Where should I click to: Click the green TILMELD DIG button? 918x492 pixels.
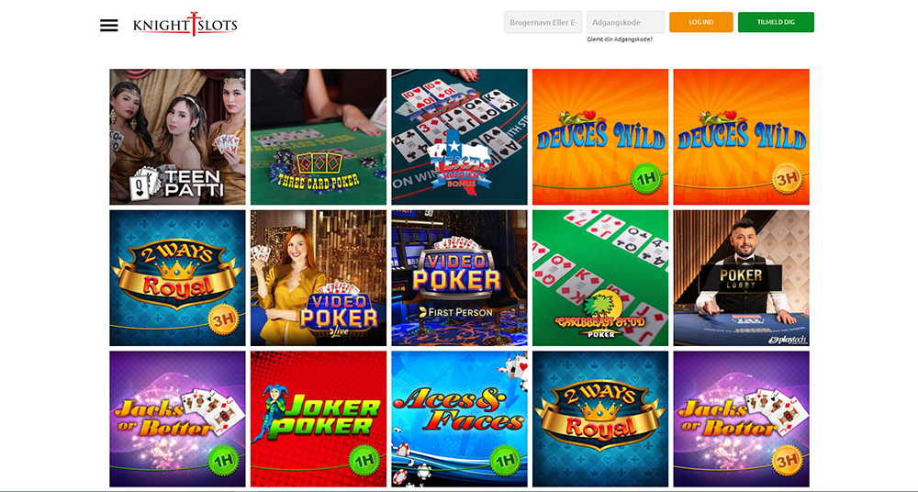tap(776, 22)
